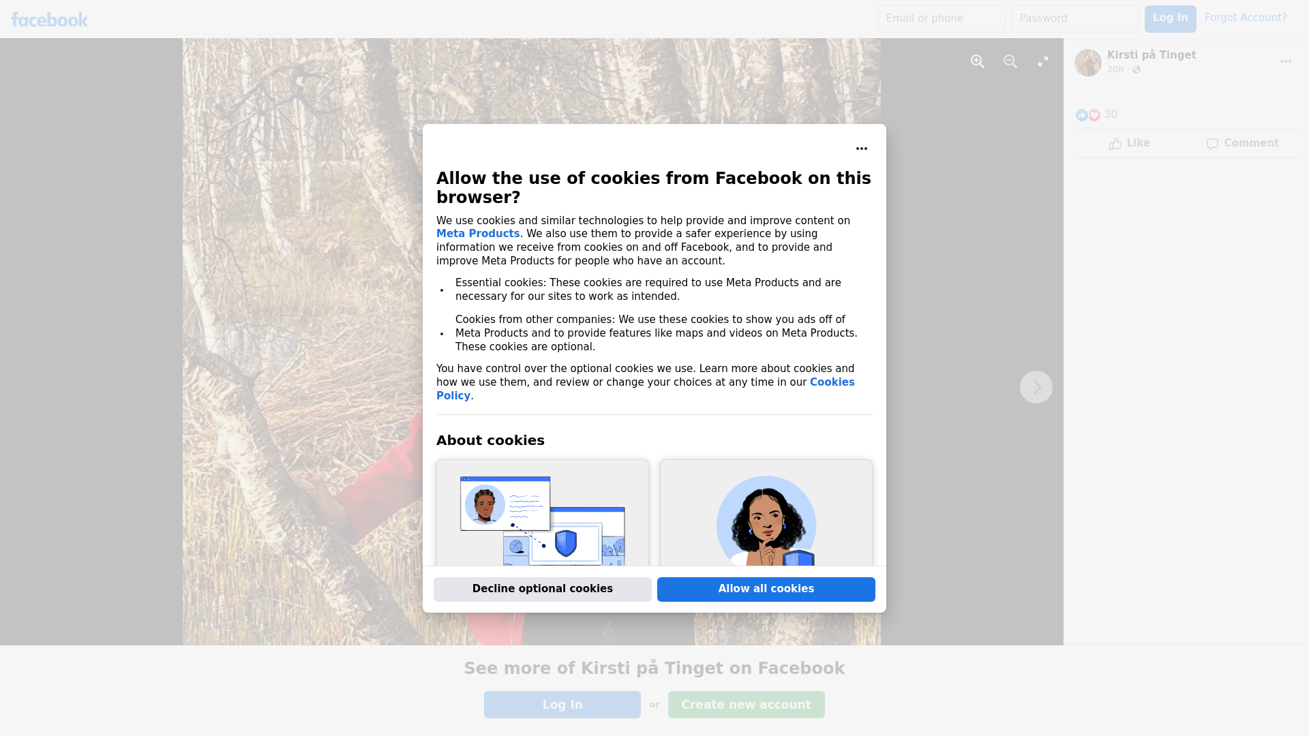This screenshot has width=1309, height=736.
Task: Zoom in on the photo
Action: pos(978,61)
